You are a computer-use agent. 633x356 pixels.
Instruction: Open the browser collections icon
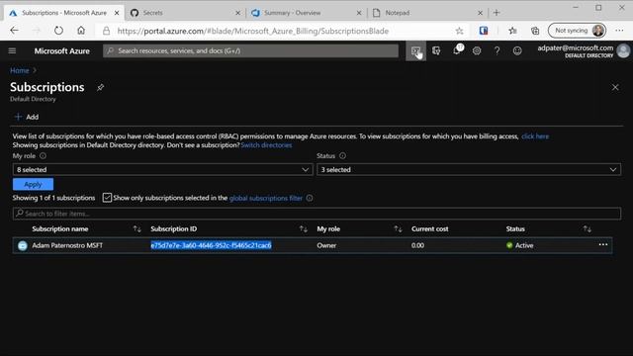pyautogui.click(x=535, y=31)
